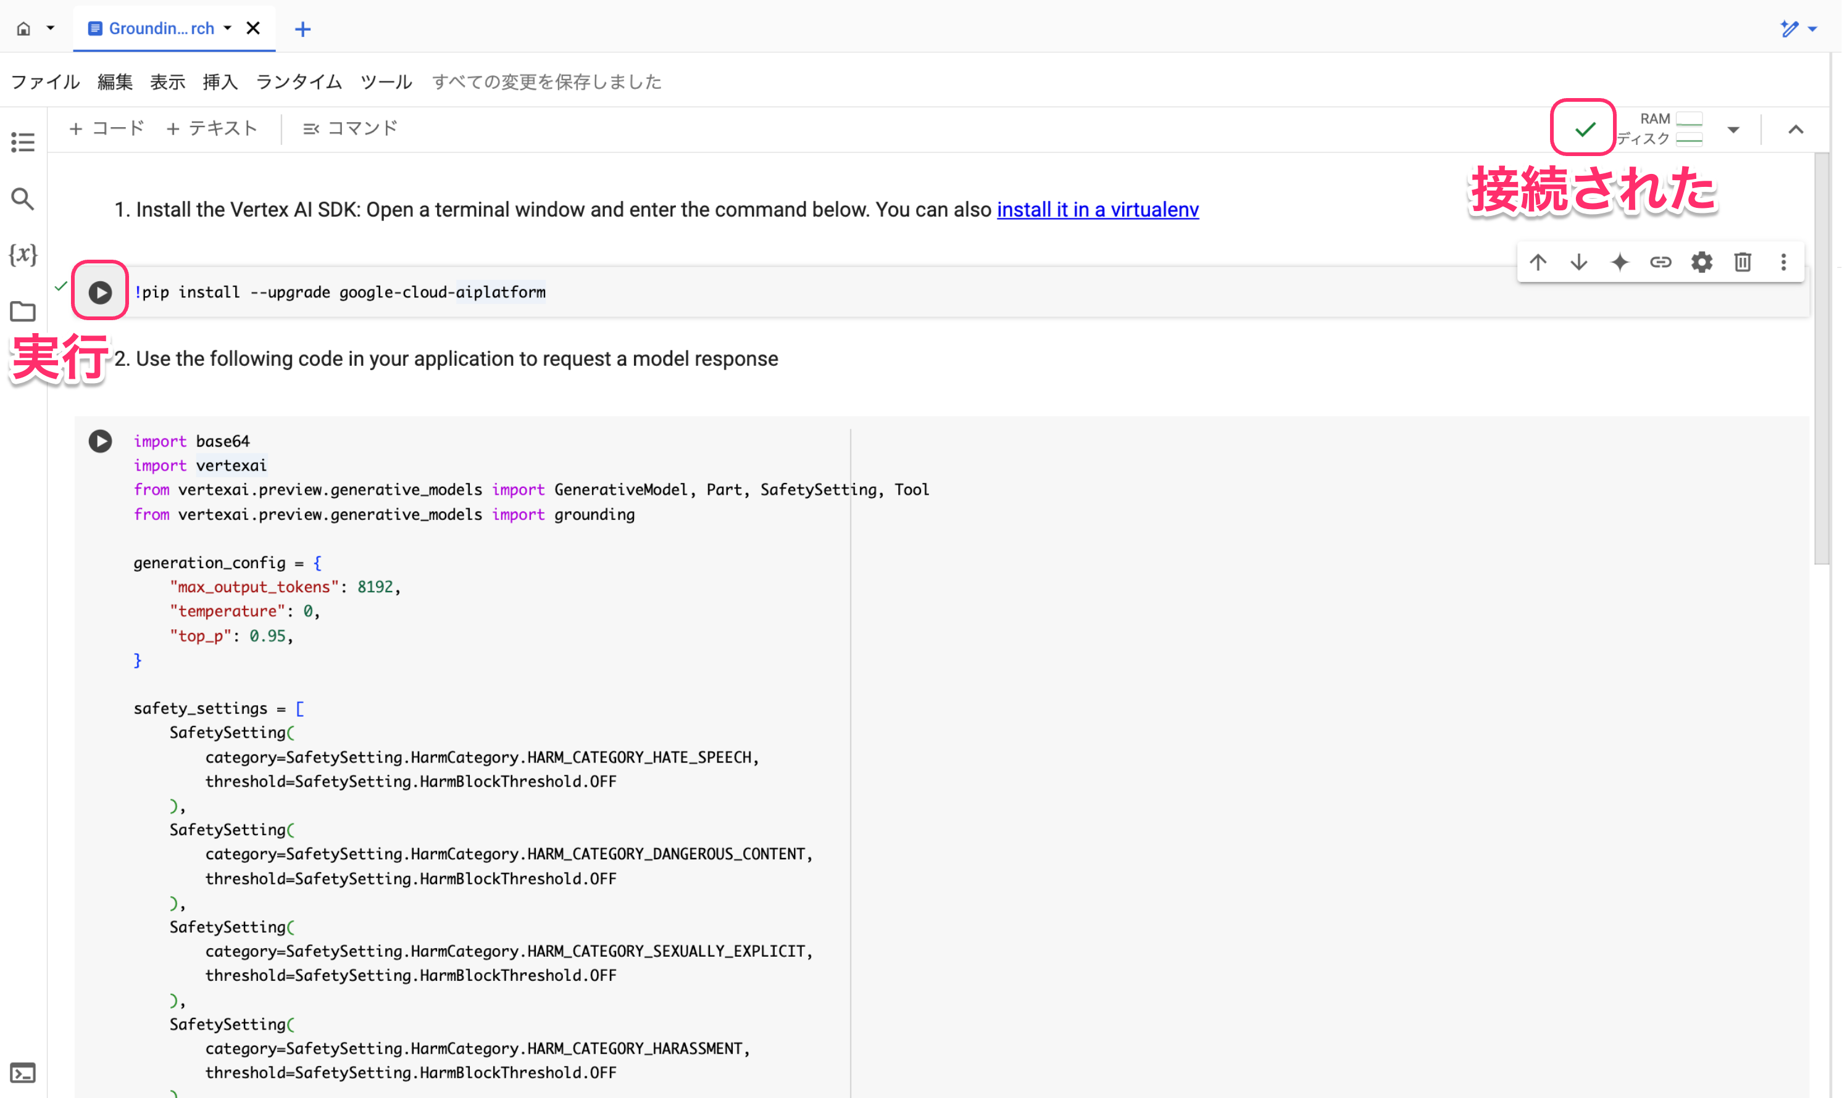This screenshot has height=1098, width=1842.
Task: Open cell settings gear icon
Action: 1702,262
